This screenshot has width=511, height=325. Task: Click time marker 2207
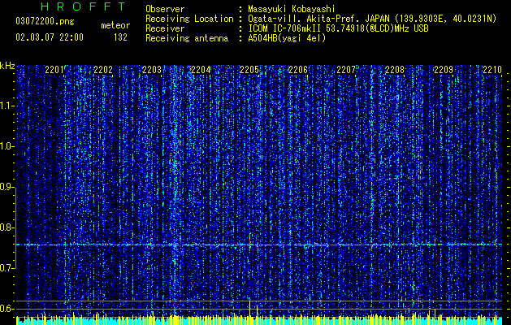click(x=346, y=69)
